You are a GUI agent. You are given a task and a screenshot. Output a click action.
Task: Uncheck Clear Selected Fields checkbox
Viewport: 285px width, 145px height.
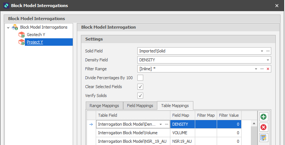click(140, 87)
